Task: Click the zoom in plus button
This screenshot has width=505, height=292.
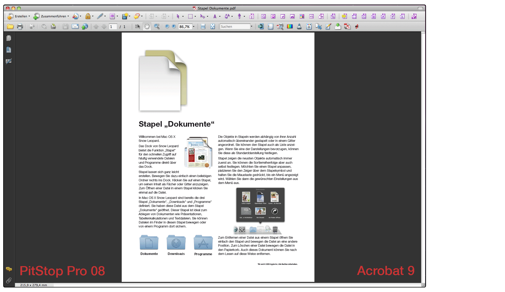Action: point(174,27)
